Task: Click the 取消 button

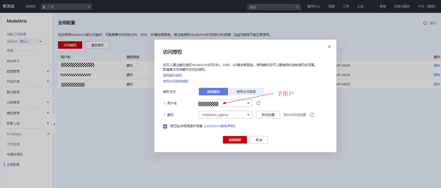Action: click(x=259, y=140)
